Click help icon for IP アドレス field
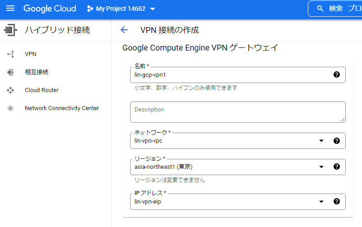362x227 pixels. tap(336, 202)
